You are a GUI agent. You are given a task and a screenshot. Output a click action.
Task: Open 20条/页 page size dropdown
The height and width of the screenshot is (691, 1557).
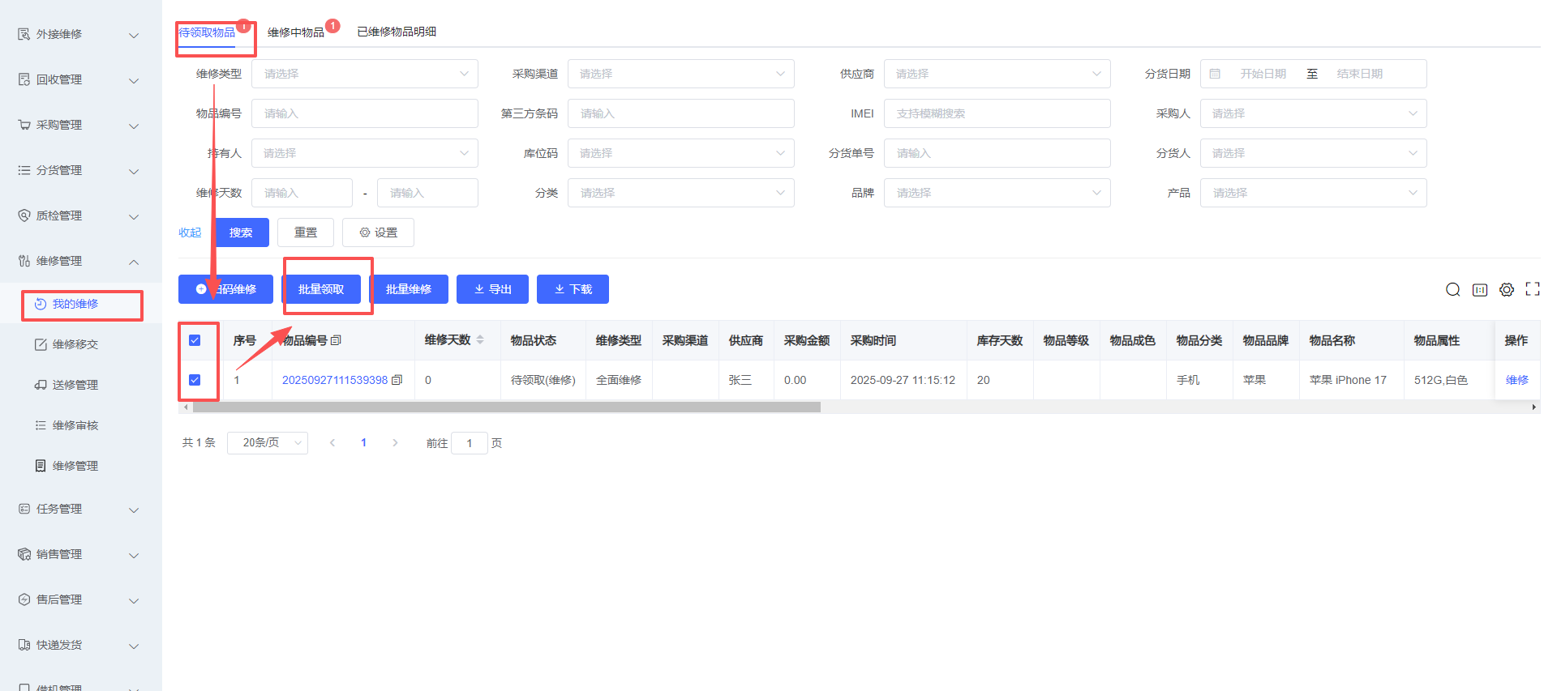tap(268, 443)
